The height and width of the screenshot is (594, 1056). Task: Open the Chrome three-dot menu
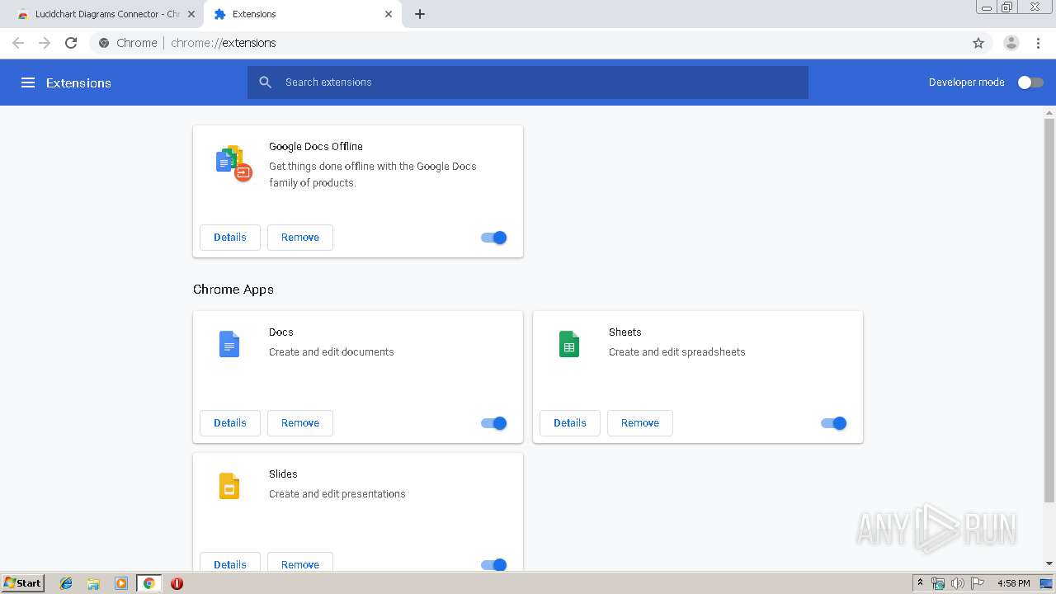[x=1038, y=43]
